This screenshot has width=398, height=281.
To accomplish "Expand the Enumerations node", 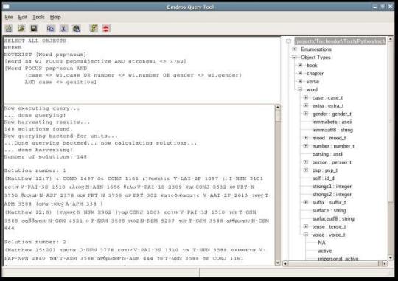I will click(294, 49).
